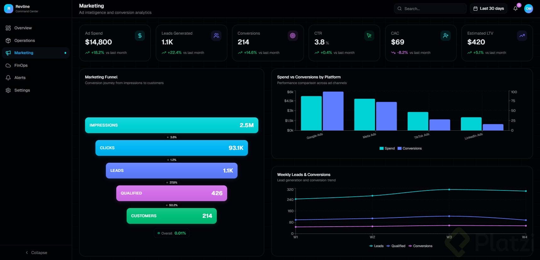This screenshot has height=260, width=540.
Task: Click the $69 CAC value
Action: [x=398, y=42]
